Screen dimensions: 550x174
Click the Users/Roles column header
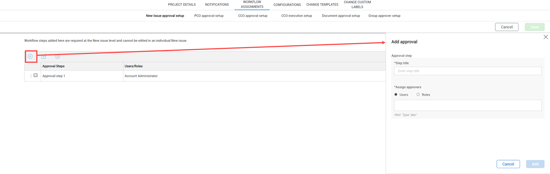tap(254, 66)
